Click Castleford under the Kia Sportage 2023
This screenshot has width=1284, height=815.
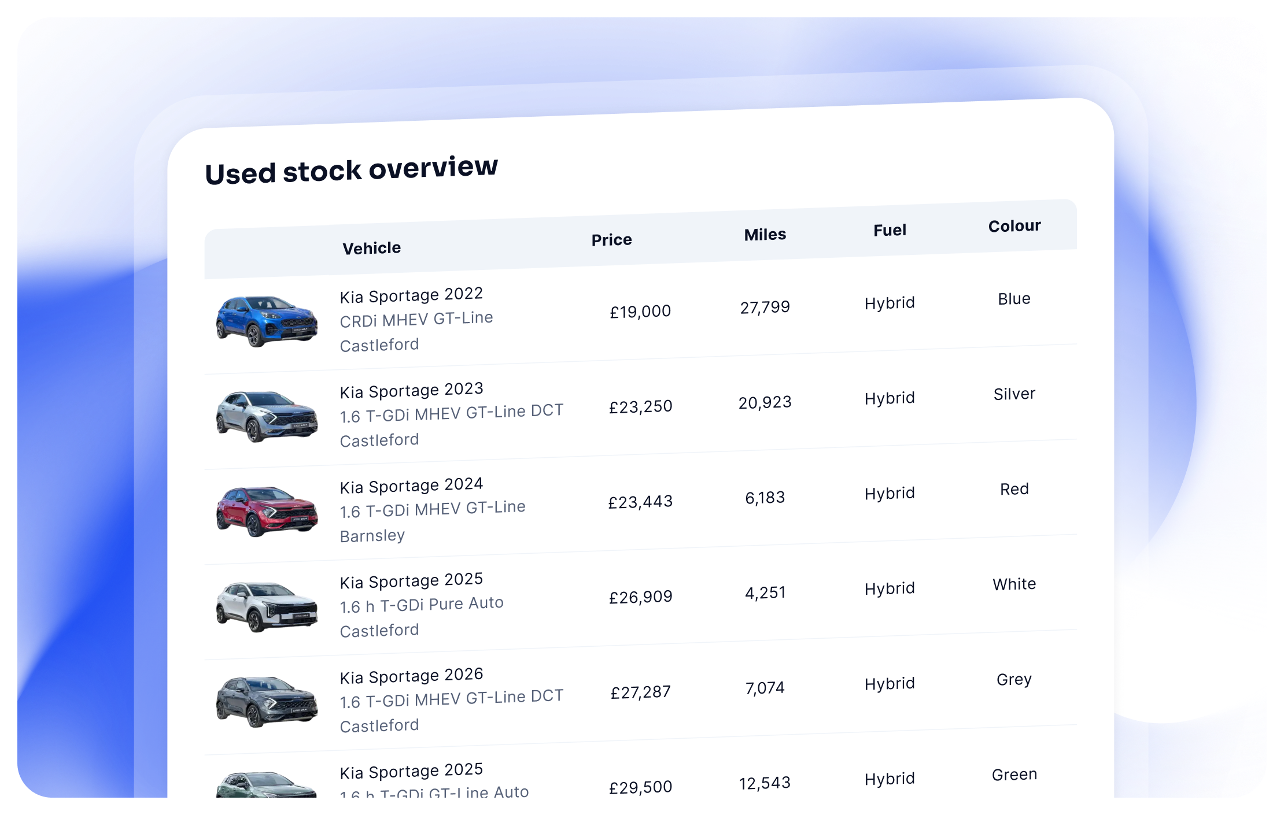379,440
